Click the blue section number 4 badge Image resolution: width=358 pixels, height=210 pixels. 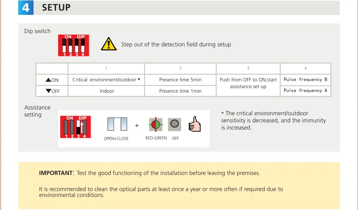point(25,8)
